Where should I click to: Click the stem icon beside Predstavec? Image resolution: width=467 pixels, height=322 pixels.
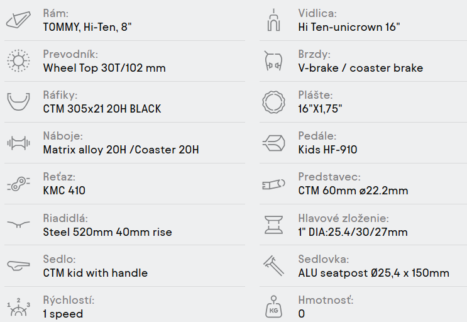273,184
